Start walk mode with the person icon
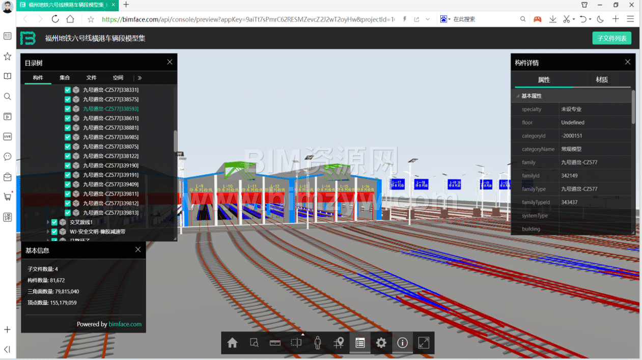This screenshot has height=360, width=642. [x=318, y=343]
